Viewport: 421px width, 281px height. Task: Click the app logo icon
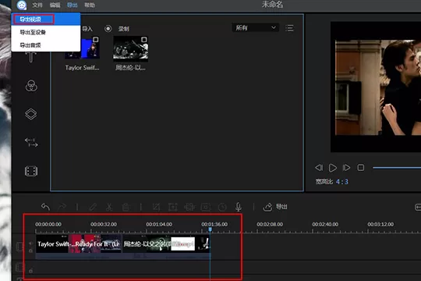coord(22,5)
